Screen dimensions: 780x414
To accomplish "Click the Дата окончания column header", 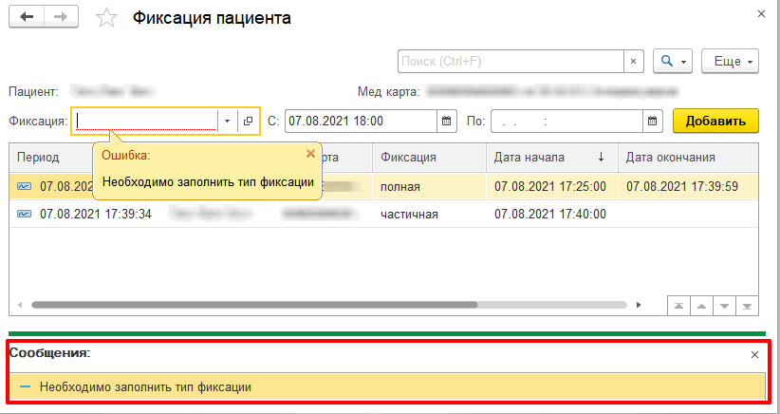I will (x=670, y=157).
